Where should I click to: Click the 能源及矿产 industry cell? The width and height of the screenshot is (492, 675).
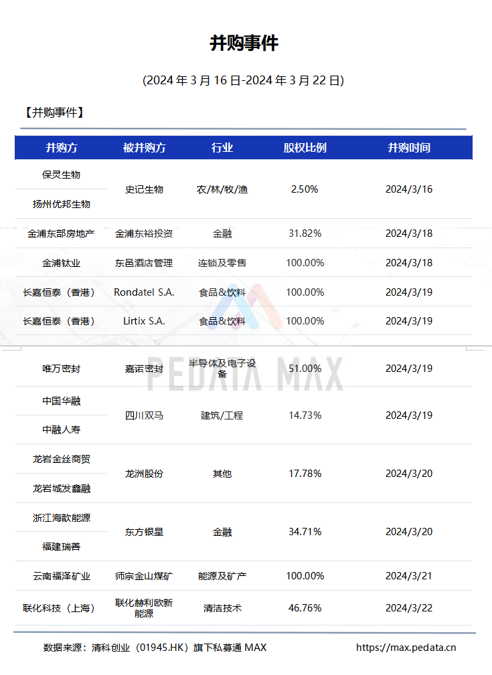pos(222,576)
